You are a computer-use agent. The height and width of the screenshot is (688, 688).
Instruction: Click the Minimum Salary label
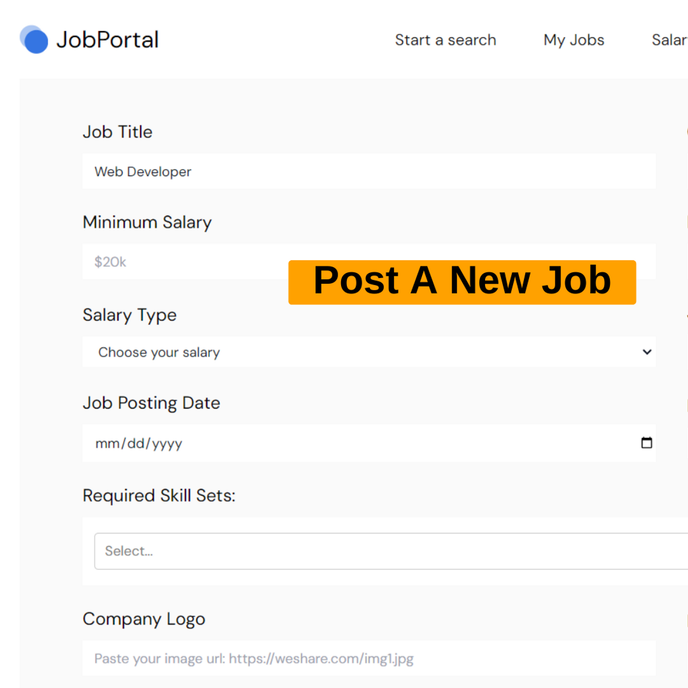(x=147, y=222)
